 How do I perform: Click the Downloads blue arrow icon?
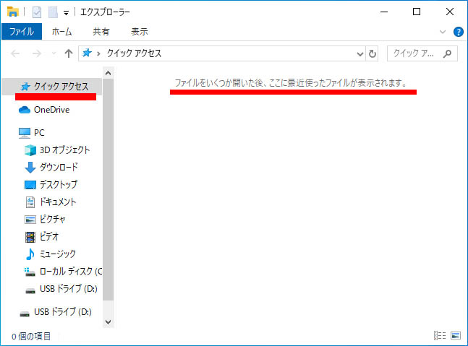(x=30, y=168)
